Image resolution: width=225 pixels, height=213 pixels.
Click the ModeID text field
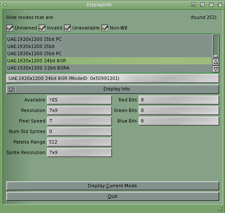(113, 78)
